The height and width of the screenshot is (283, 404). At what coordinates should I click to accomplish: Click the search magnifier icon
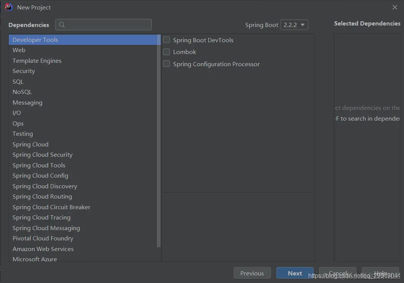pos(62,25)
